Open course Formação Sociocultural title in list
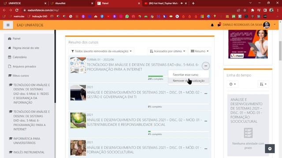 click(x=144, y=150)
